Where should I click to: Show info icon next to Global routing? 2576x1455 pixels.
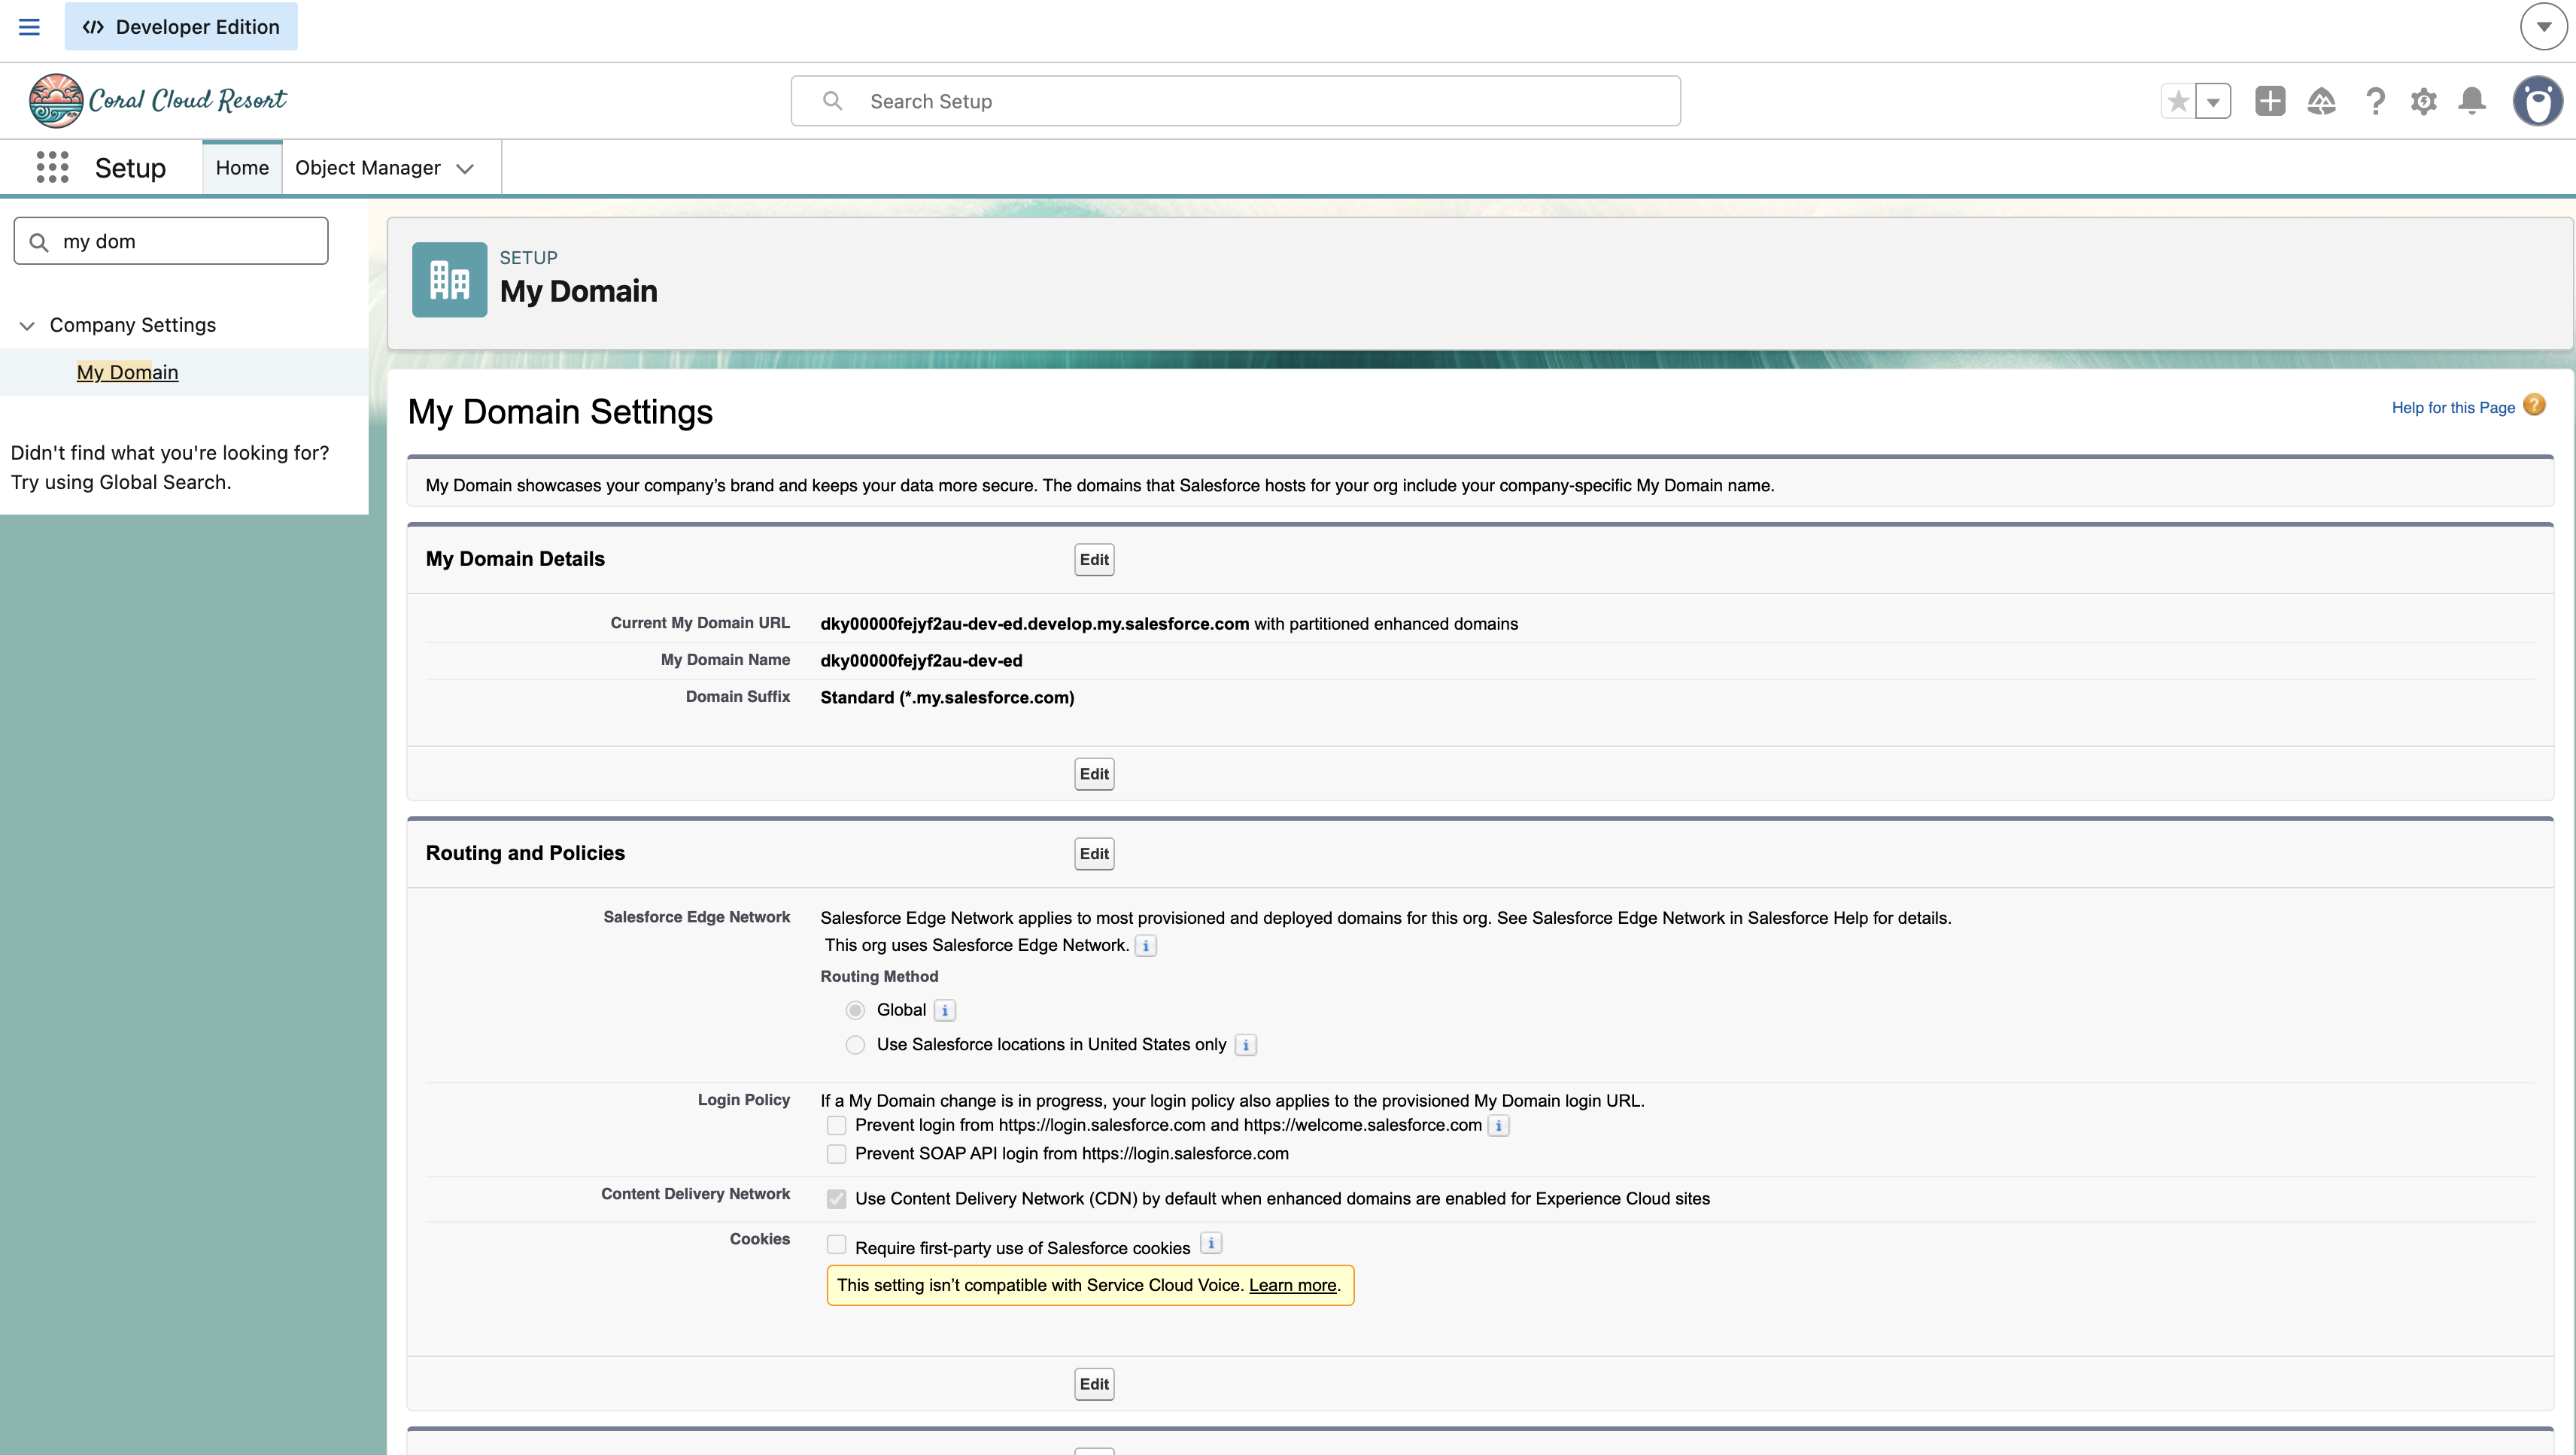944,1011
